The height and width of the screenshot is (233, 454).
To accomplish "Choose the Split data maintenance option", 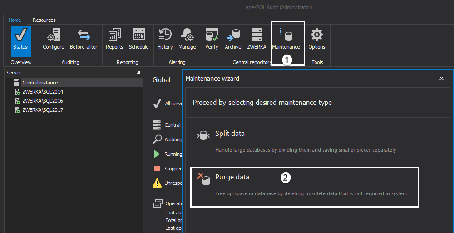I will pyautogui.click(x=305, y=141).
